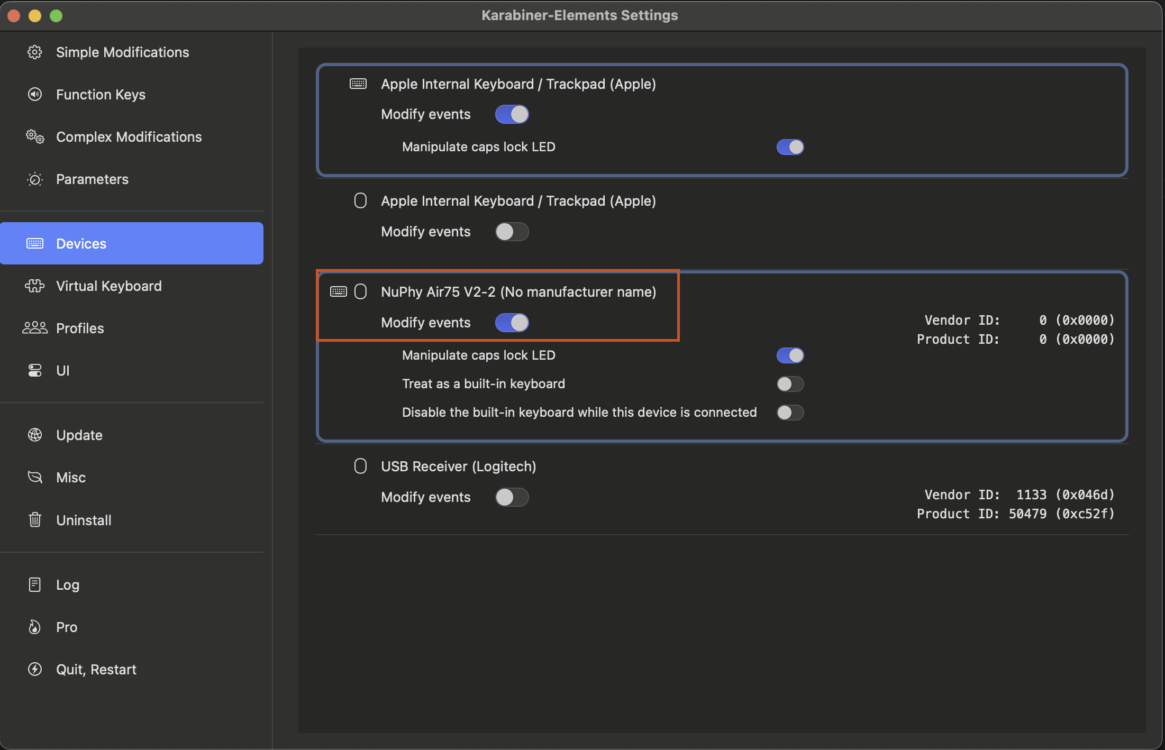
Task: Click keyboard icon beside NuPhy Air75 V2-2
Action: point(339,291)
